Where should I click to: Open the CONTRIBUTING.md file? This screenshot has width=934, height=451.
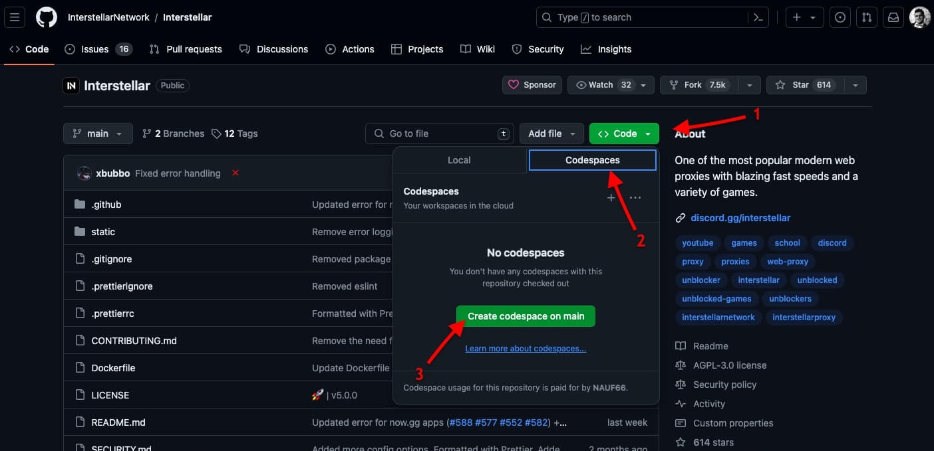134,341
